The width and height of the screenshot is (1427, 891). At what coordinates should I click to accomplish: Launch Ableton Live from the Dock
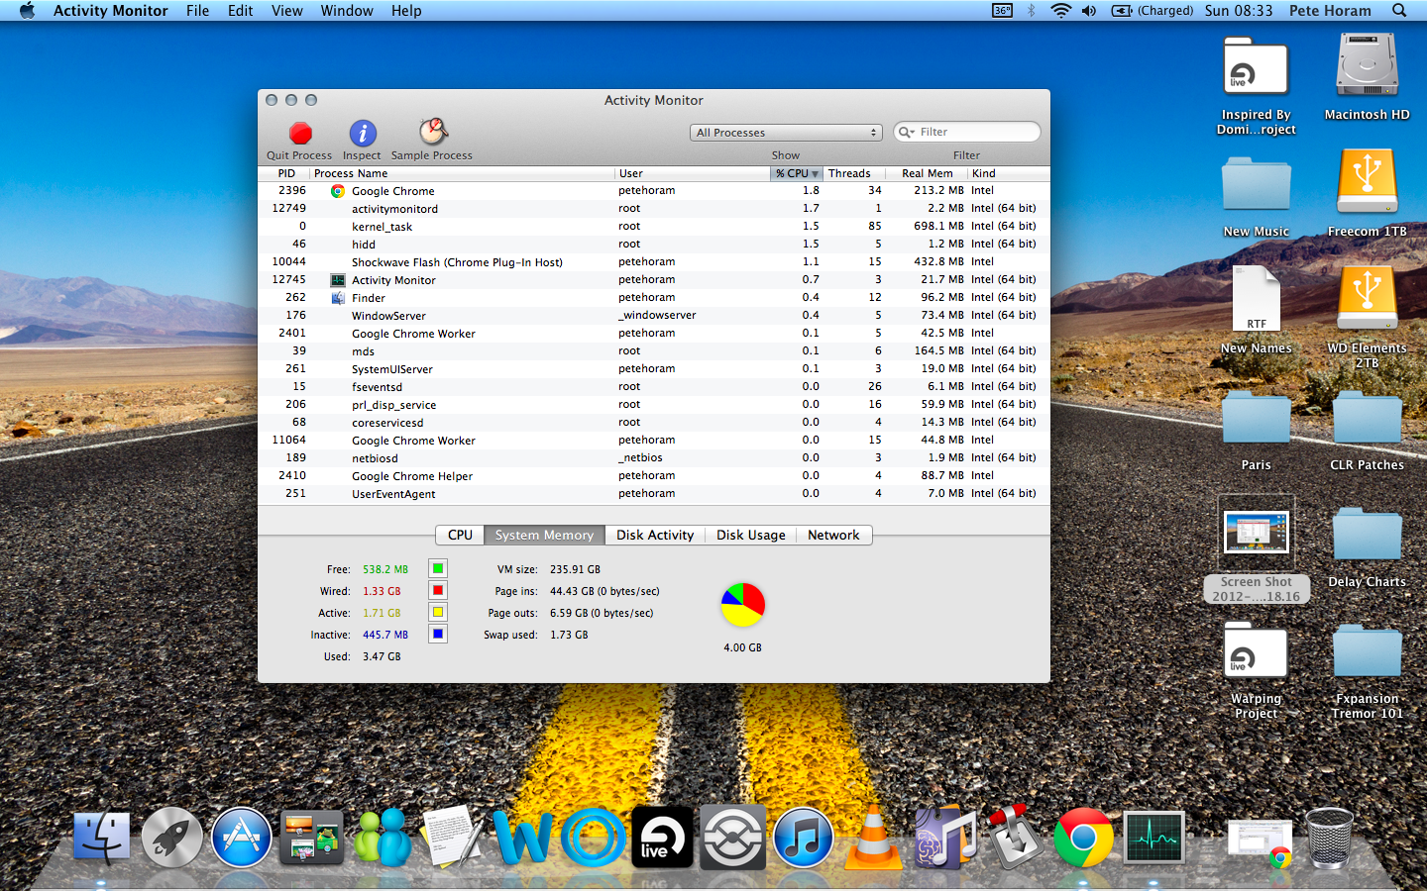point(663,838)
